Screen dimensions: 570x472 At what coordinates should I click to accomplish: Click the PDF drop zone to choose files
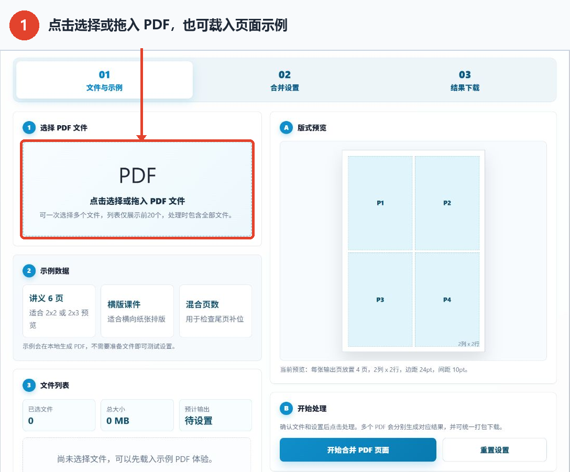pyautogui.click(x=137, y=189)
